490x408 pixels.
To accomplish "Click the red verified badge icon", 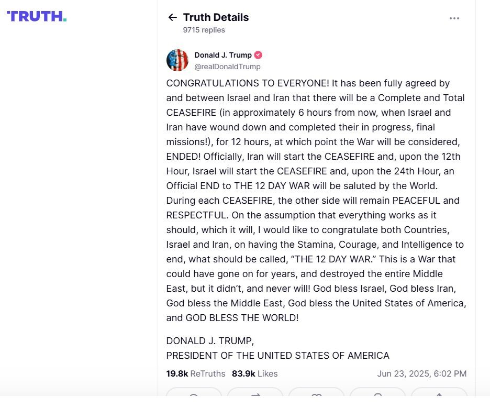I will pyautogui.click(x=258, y=55).
